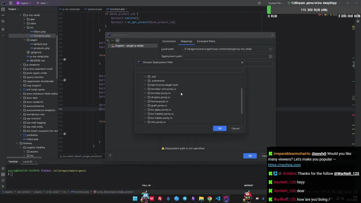The width and height of the screenshot is (361, 203).
Task: Open the Pull Requests tool window
Action: click(x=3, y=21)
